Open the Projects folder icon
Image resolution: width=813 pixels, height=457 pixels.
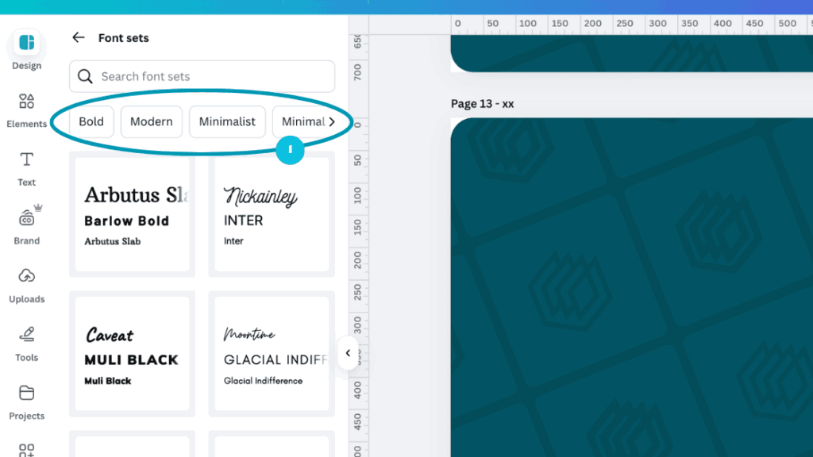(x=26, y=393)
